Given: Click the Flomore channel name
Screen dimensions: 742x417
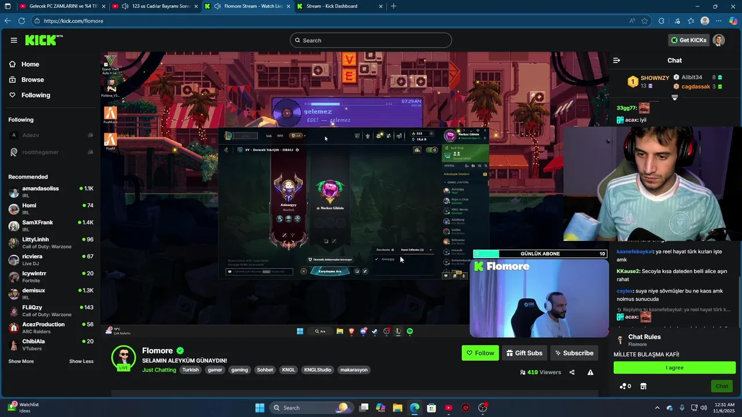Looking at the screenshot, I should point(157,350).
